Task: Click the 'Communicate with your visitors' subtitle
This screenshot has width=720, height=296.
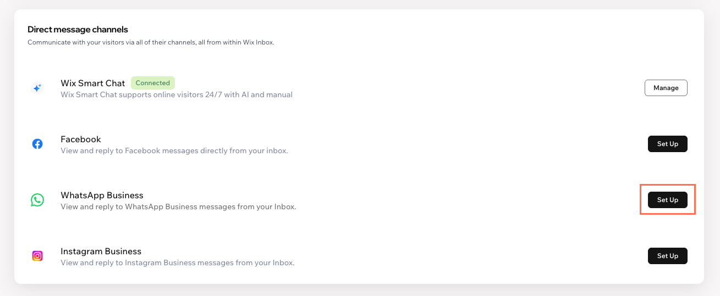Action: [151, 42]
